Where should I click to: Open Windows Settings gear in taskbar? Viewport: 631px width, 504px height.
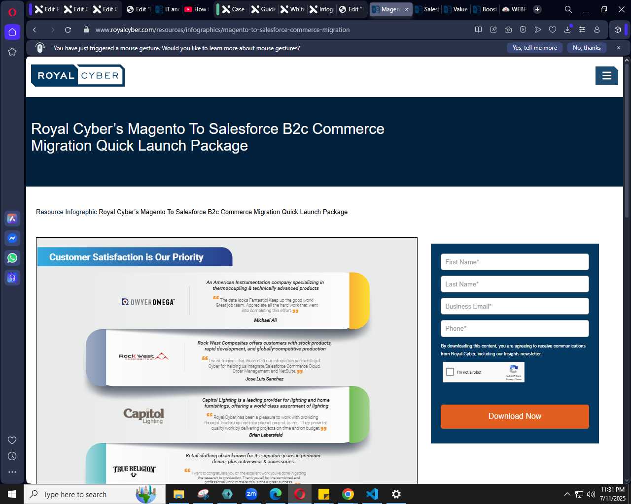pos(396,494)
